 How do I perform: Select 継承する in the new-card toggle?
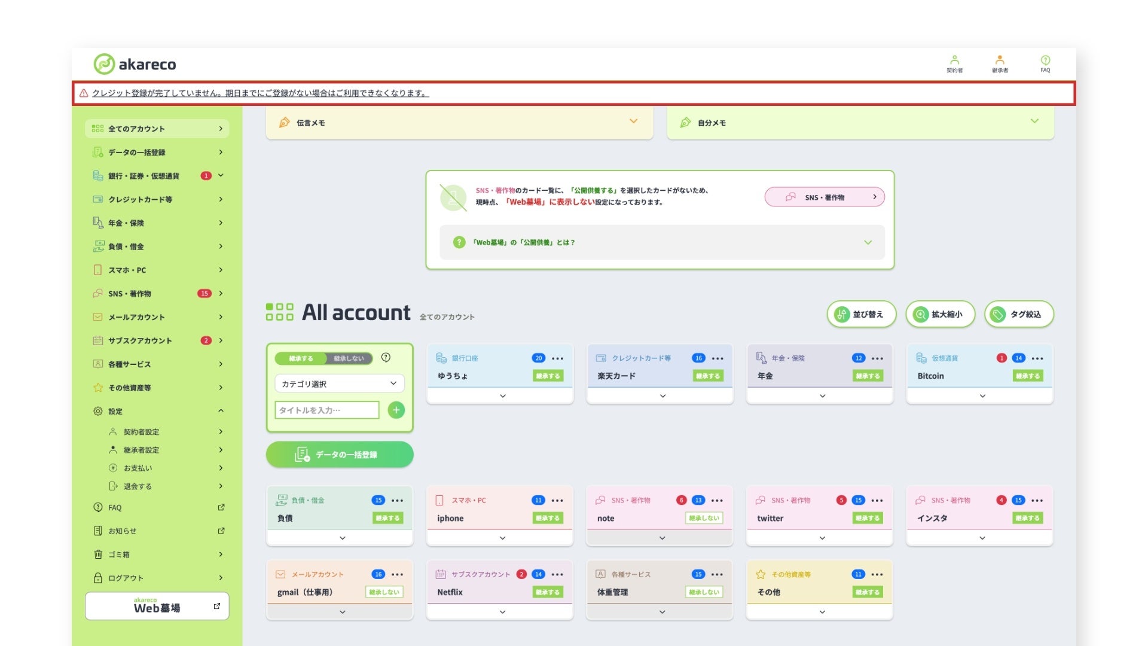click(x=301, y=358)
